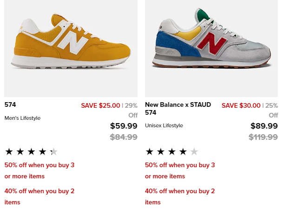The height and width of the screenshot is (209, 283).
Task: Click the fourth star of STAUD 574 rating
Action: tap(183, 152)
